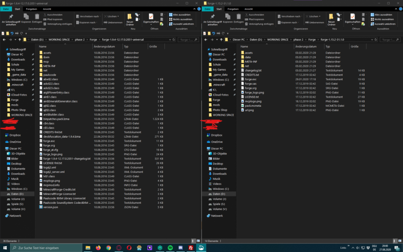403x252 pixels.
Task: Open FileZilla from the taskbar
Action: pos(191,248)
